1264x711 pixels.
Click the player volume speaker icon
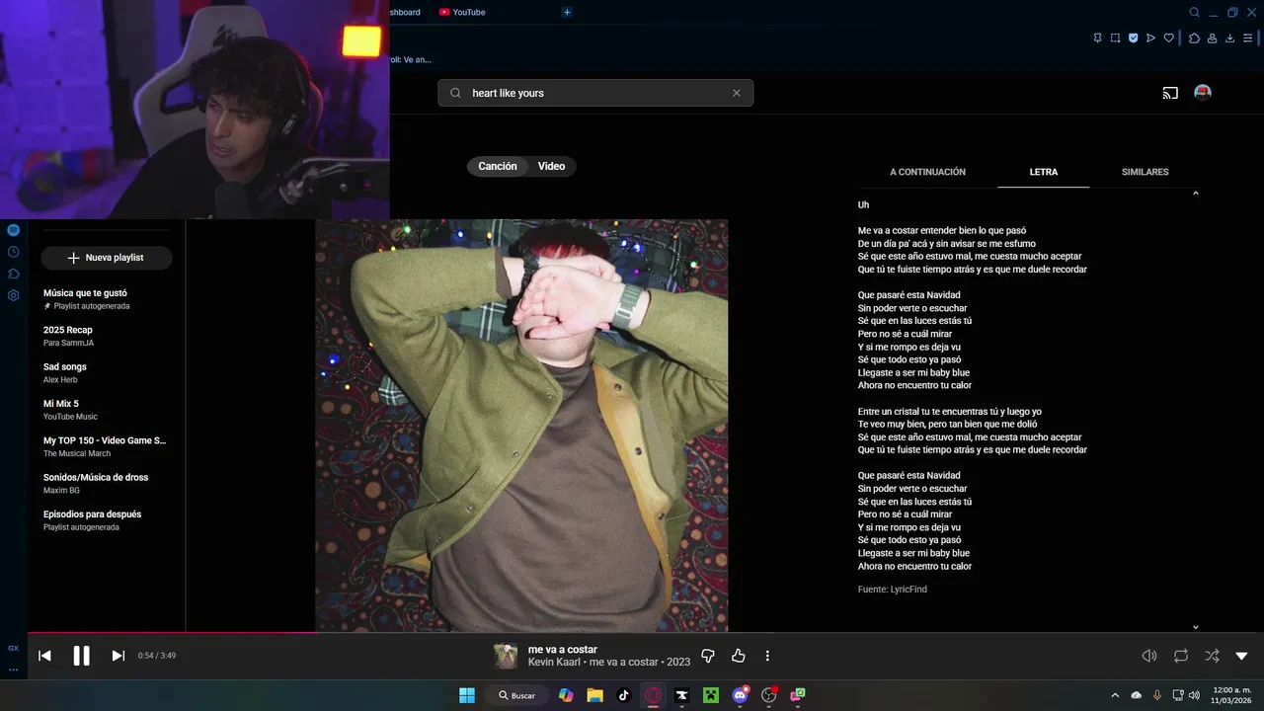(x=1149, y=656)
